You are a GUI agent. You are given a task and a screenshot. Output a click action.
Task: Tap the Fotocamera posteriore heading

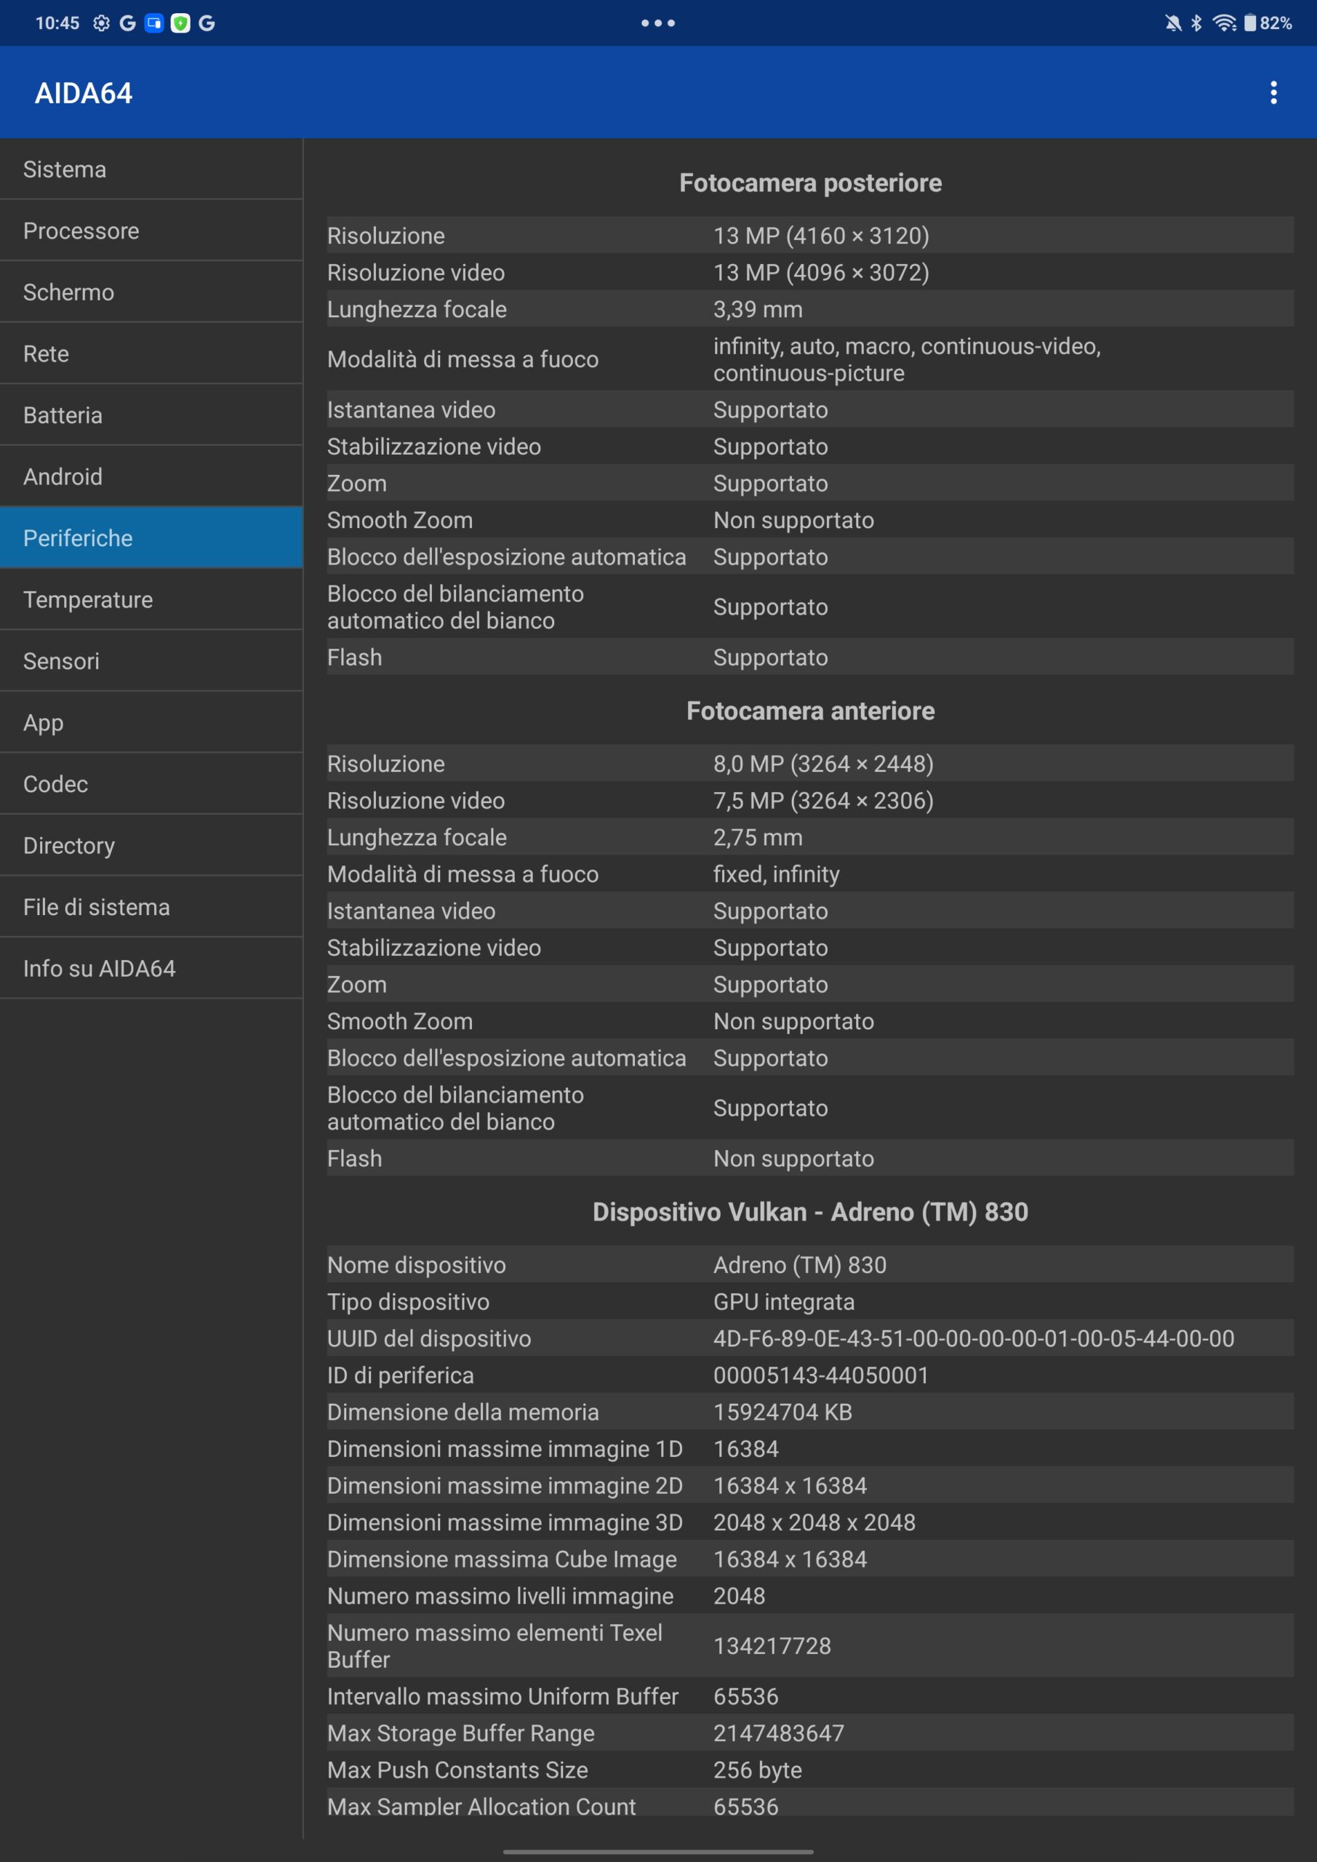click(x=810, y=183)
